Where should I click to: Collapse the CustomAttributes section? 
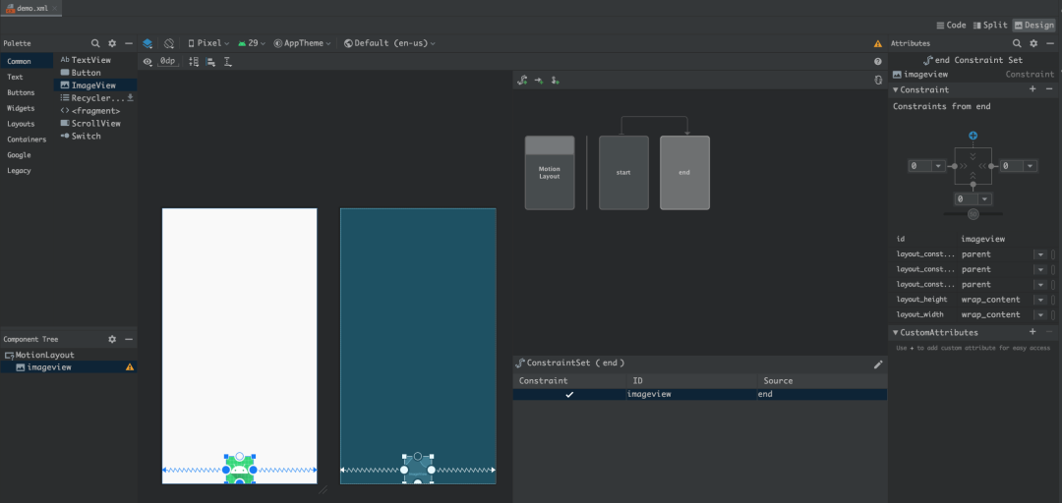tap(896, 332)
